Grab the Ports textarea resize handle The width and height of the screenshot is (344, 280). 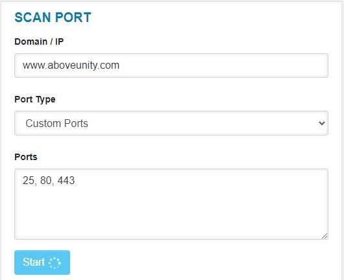(325, 236)
